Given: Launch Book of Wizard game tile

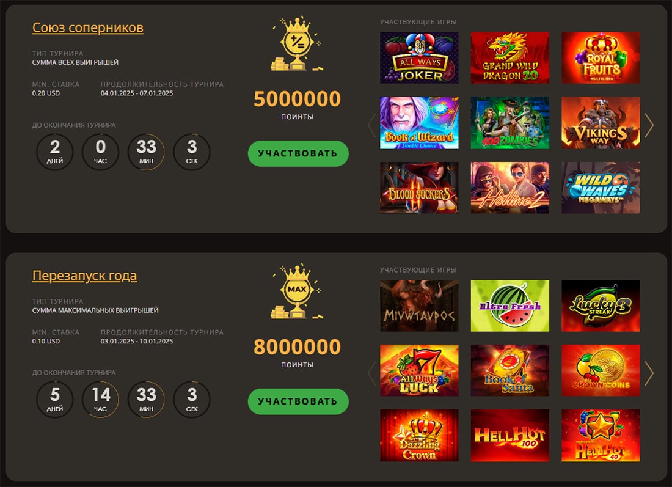Looking at the screenshot, I should coord(419,123).
